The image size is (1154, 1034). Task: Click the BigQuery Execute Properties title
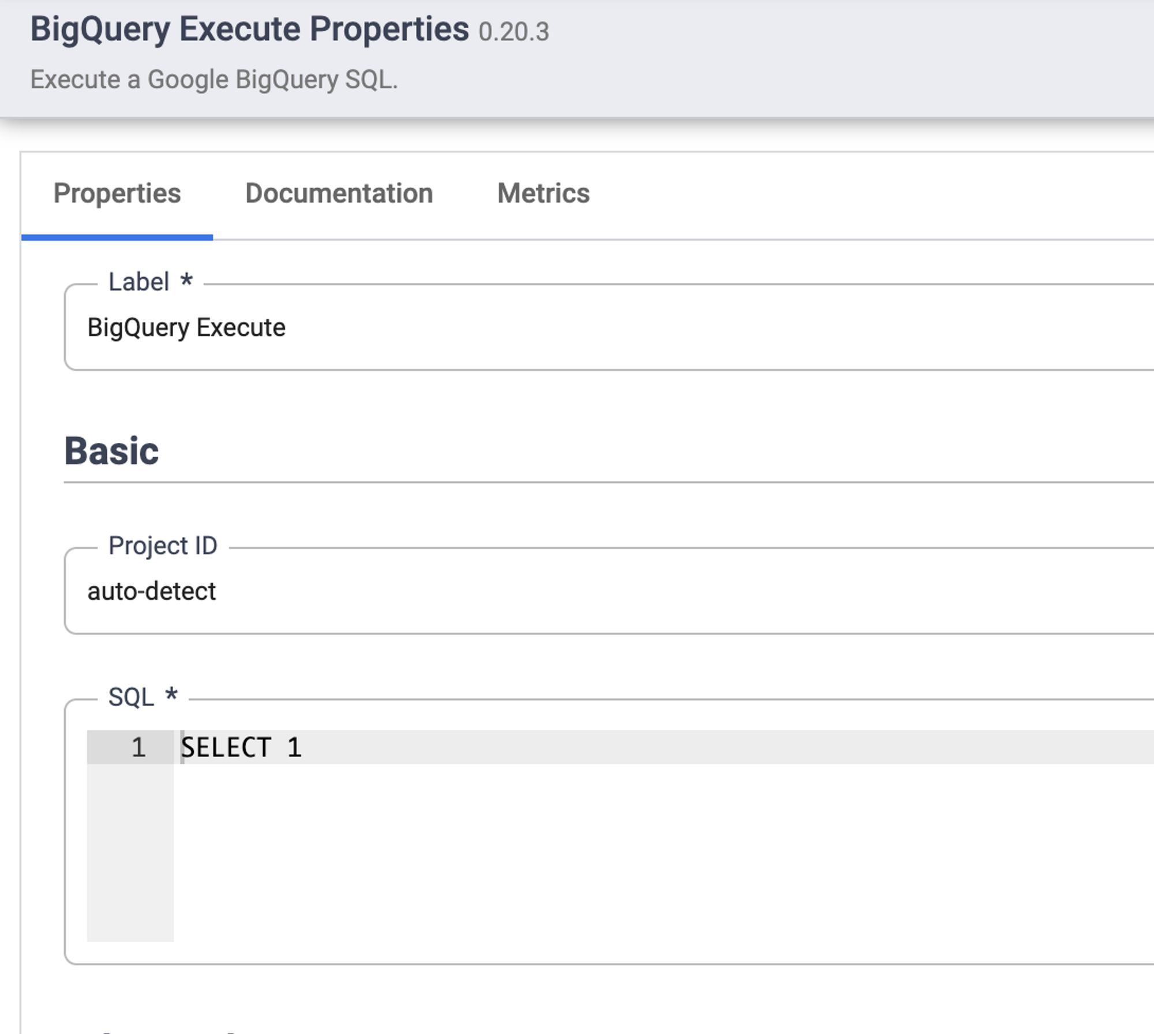tap(249, 29)
